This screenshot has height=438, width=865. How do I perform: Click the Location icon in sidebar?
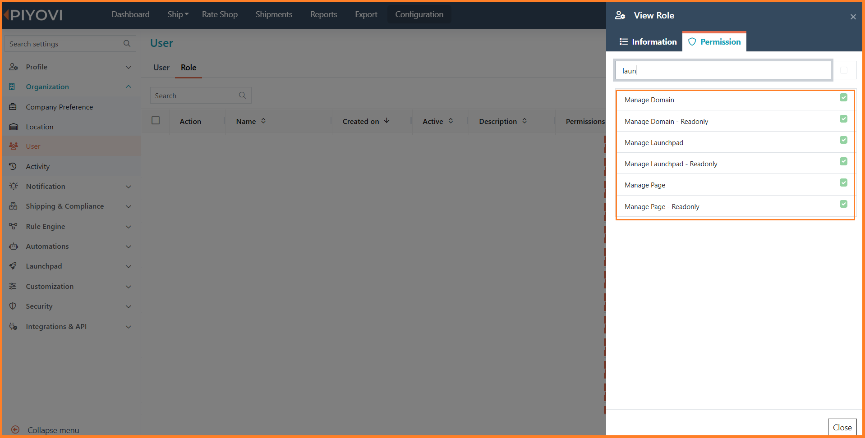coord(14,127)
